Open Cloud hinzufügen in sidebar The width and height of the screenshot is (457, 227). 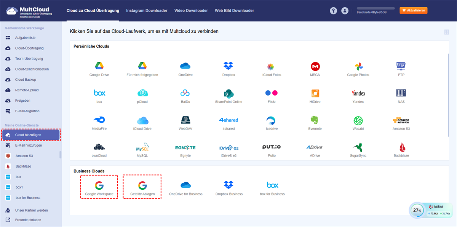click(x=31, y=135)
